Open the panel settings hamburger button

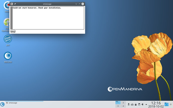point(171,104)
